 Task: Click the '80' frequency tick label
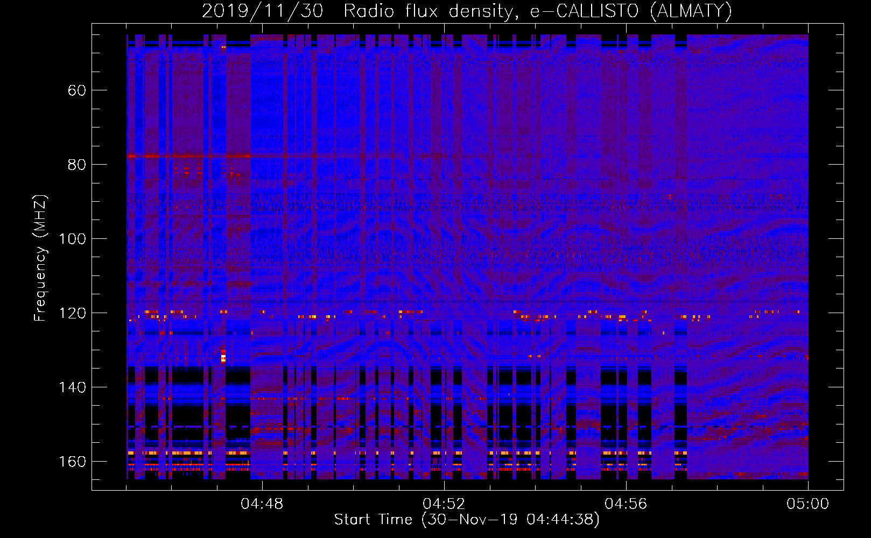pyautogui.click(x=77, y=164)
